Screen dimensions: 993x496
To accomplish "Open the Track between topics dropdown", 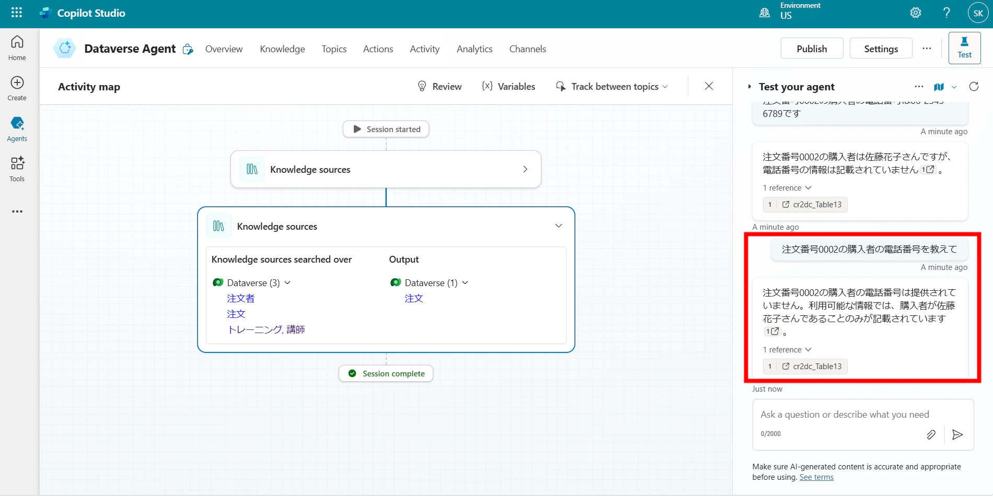I will [x=611, y=87].
